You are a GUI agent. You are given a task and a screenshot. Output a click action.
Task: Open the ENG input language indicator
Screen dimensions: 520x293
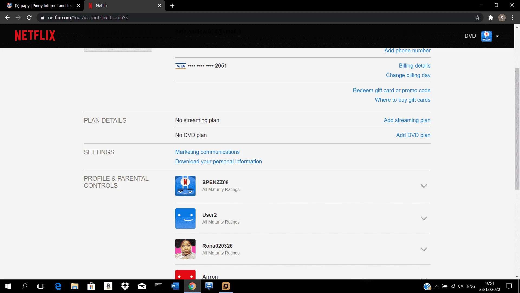point(471,286)
